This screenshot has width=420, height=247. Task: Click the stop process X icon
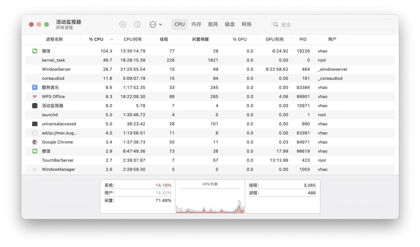coord(122,24)
